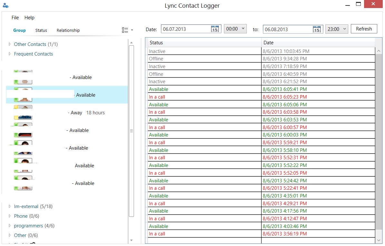Select the Inactive row at 10:03:45 PM
The width and height of the screenshot is (385, 246).
click(x=261, y=51)
